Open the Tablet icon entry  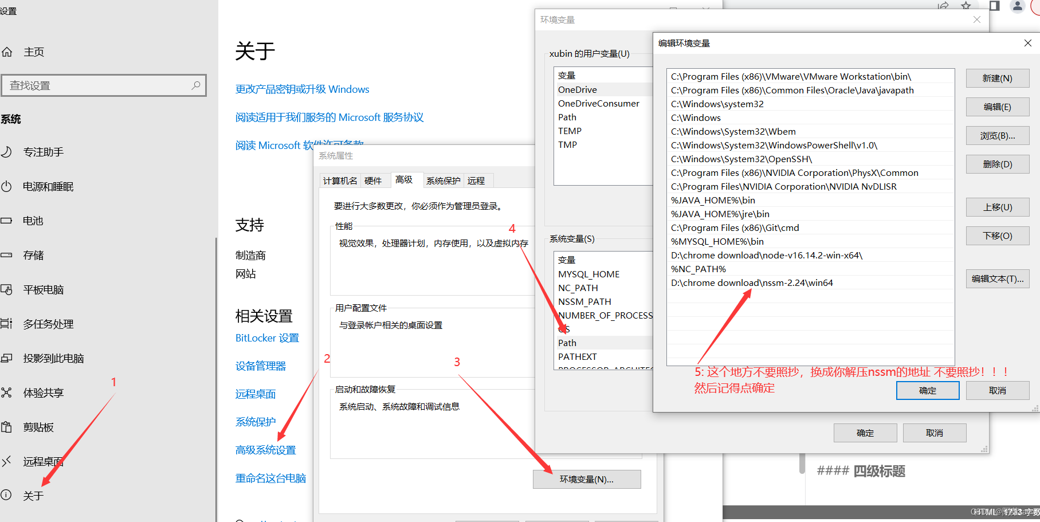[x=6, y=289]
